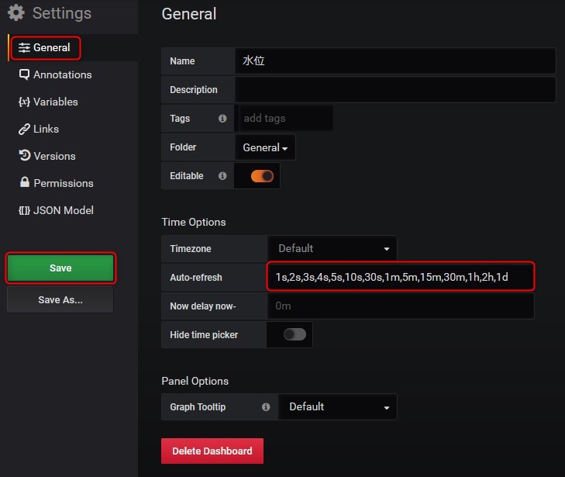The height and width of the screenshot is (477, 565).
Task: Click the Permissions lock icon
Action: point(25,183)
